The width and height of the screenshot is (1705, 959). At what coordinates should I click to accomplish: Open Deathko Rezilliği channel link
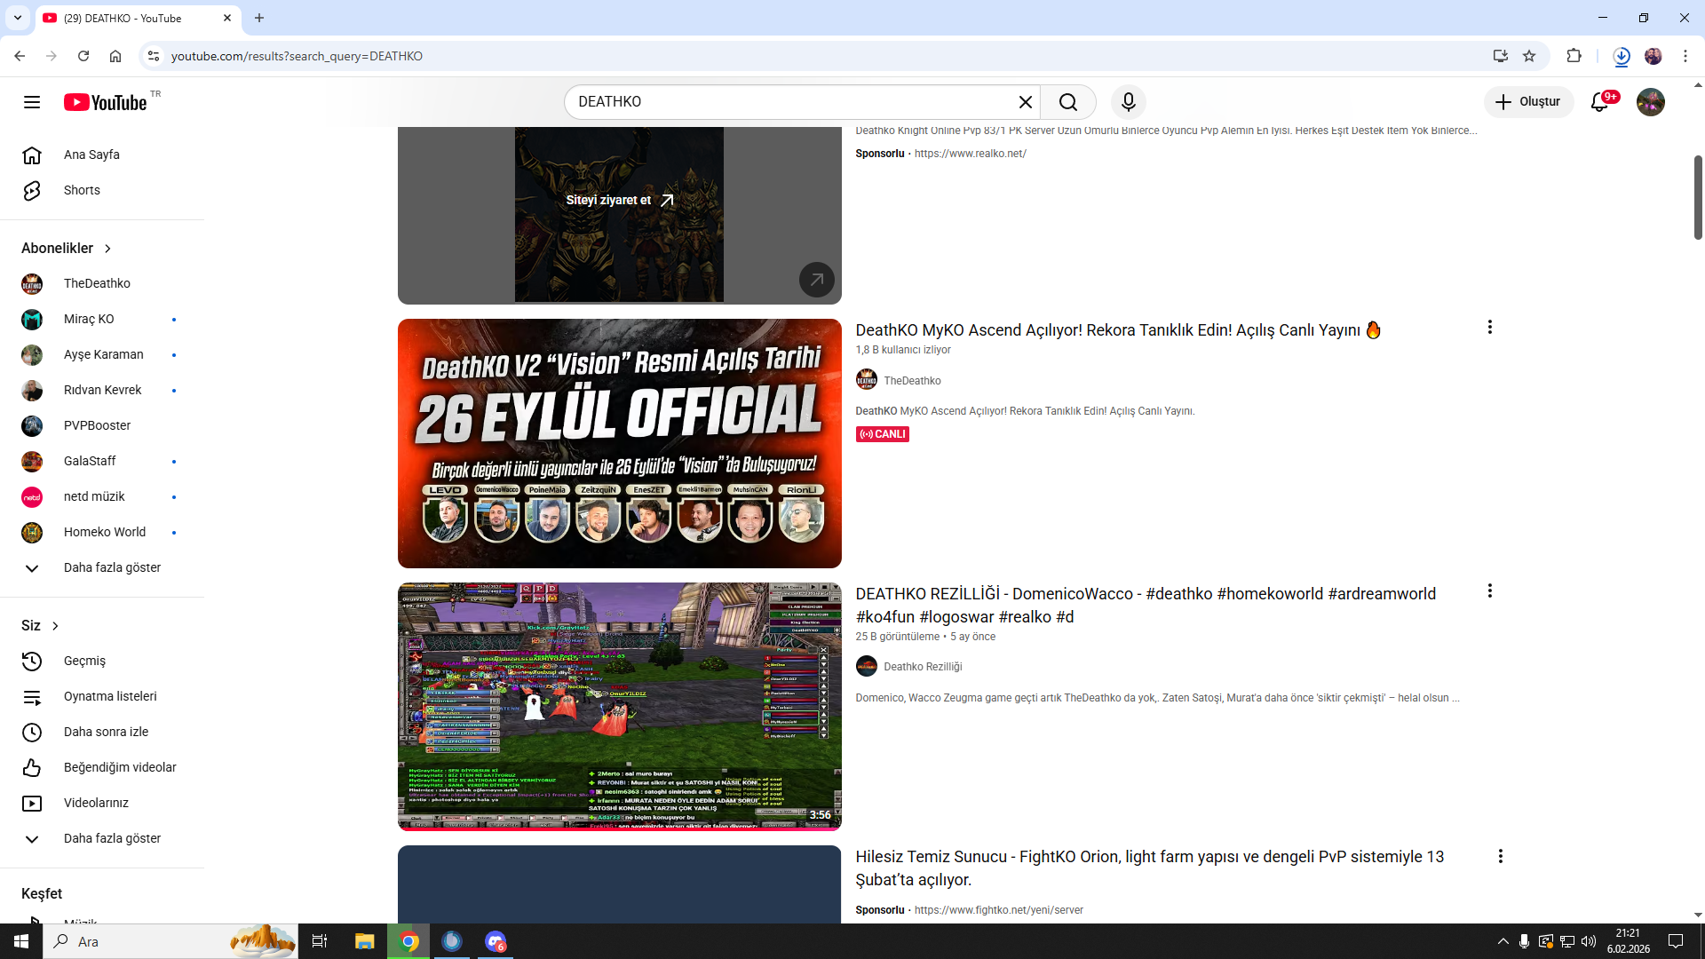point(923,667)
